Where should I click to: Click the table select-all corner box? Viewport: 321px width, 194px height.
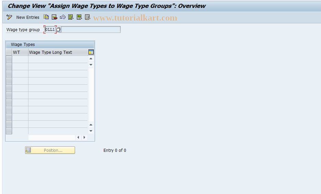pos(9,52)
